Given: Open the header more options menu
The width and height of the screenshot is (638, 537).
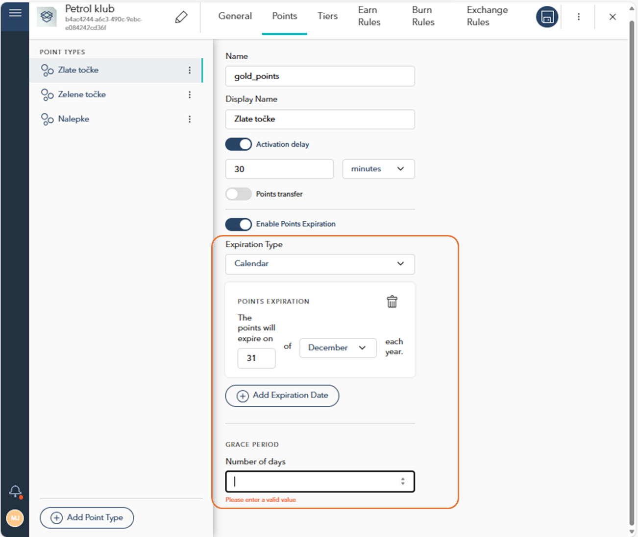Looking at the screenshot, I should click(x=579, y=17).
